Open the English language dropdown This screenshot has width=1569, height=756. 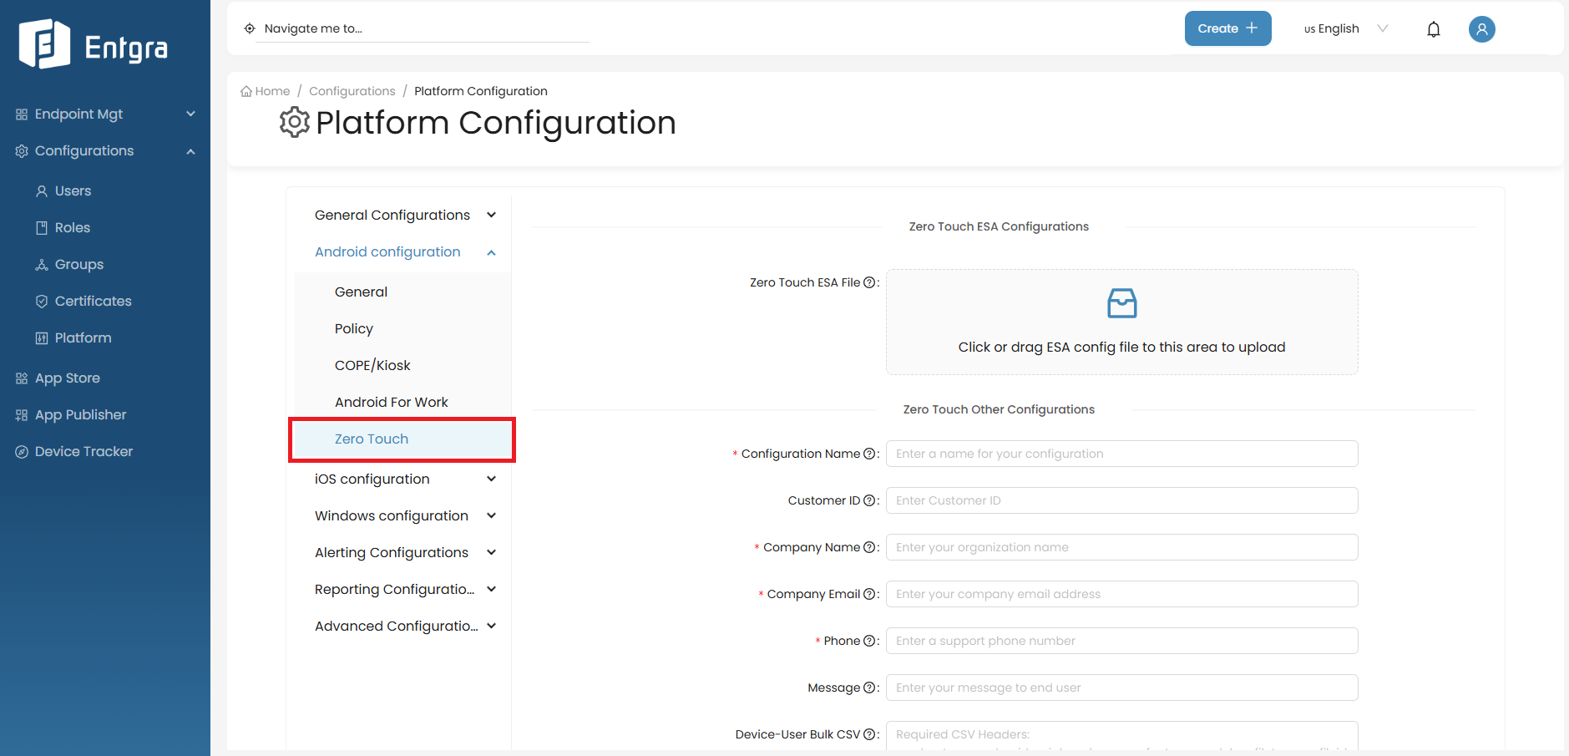pyautogui.click(x=1345, y=28)
